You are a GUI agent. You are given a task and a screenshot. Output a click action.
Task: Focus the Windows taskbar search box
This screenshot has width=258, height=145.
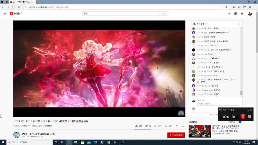click(x=30, y=142)
